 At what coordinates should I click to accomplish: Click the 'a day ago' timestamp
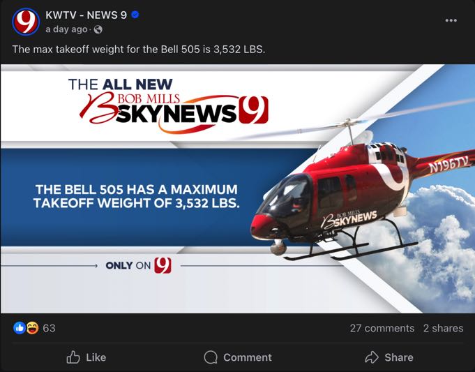pos(66,29)
